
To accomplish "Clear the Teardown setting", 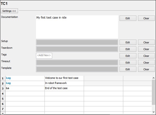I will coord(146,49).
